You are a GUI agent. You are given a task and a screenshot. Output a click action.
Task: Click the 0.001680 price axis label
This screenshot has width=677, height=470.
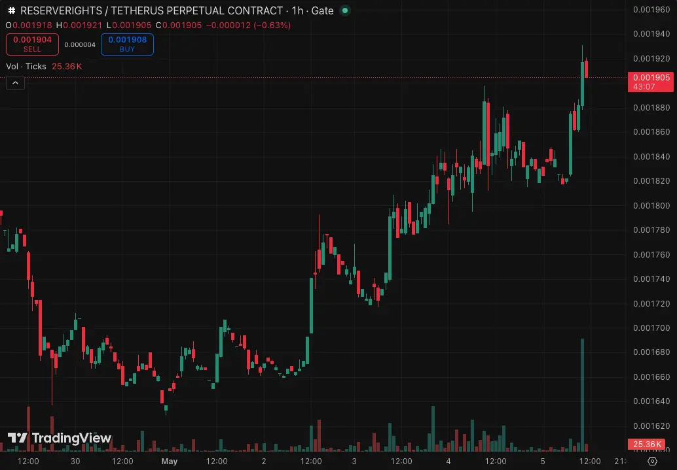[651, 352]
